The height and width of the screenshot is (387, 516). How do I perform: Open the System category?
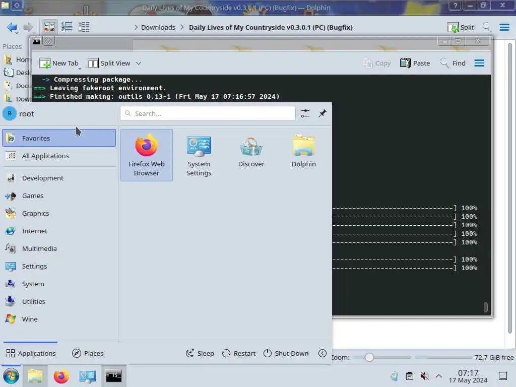click(59, 284)
